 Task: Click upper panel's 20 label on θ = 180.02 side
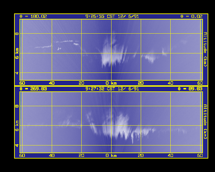coord(81,83)
